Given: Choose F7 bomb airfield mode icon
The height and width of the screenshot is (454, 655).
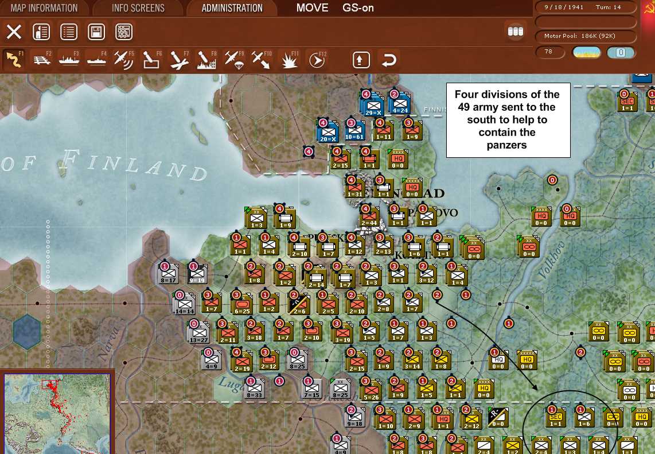Looking at the screenshot, I should 179,60.
